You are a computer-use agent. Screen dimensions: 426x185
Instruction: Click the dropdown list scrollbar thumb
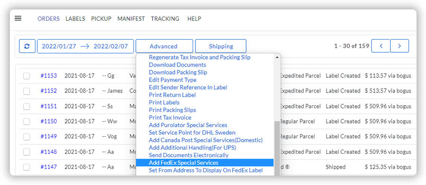[277, 149]
